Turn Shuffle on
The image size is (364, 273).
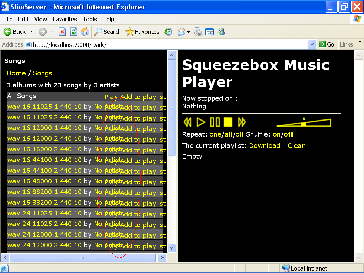pos(276,134)
